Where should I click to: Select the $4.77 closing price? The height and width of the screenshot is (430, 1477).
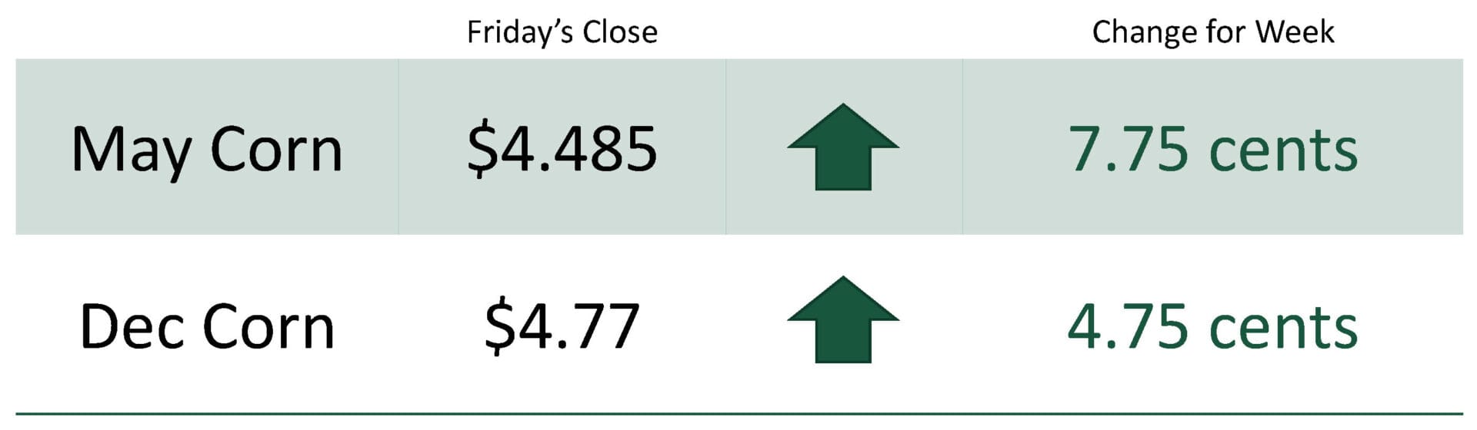tap(562, 326)
